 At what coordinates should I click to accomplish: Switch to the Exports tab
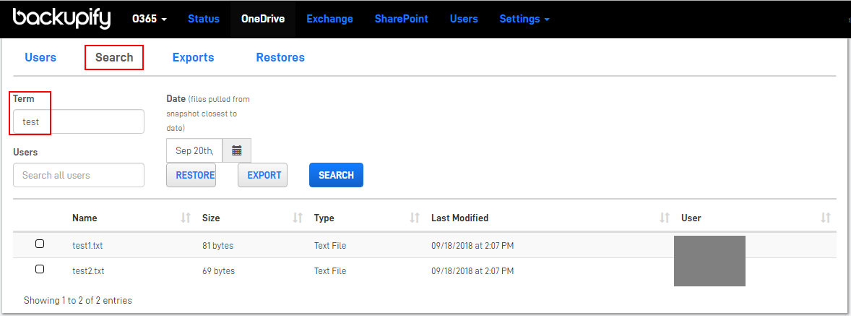(193, 57)
